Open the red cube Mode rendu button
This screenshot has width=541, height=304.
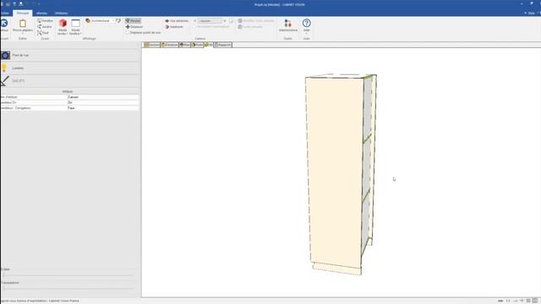(63, 26)
